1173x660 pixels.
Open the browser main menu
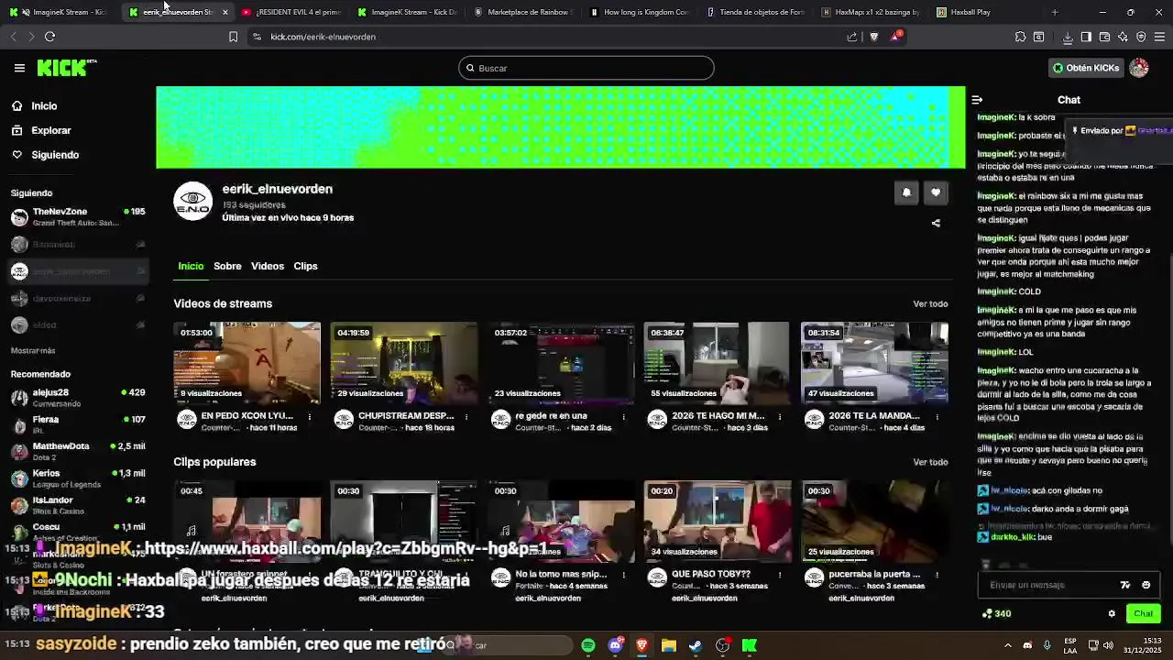tap(1159, 37)
